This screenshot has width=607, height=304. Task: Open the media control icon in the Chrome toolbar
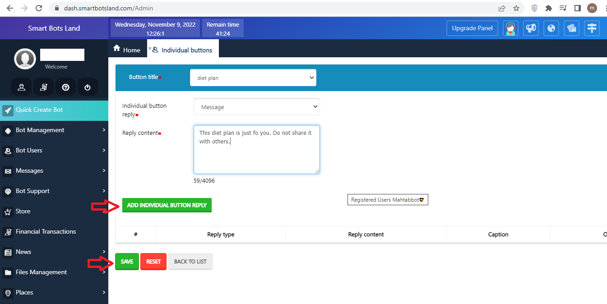click(563, 8)
